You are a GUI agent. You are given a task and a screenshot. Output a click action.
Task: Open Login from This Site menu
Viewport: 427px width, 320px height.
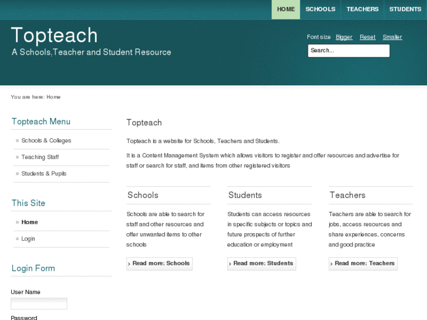[x=28, y=239]
